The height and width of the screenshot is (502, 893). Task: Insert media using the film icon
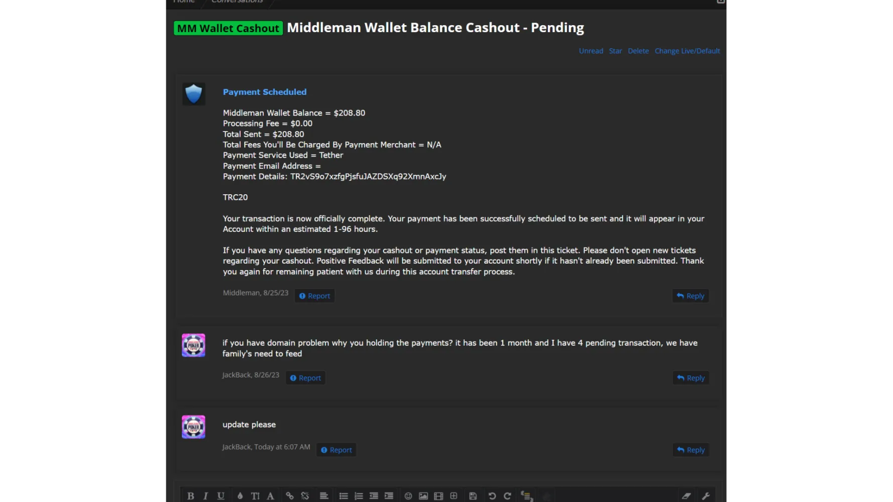[x=438, y=496]
